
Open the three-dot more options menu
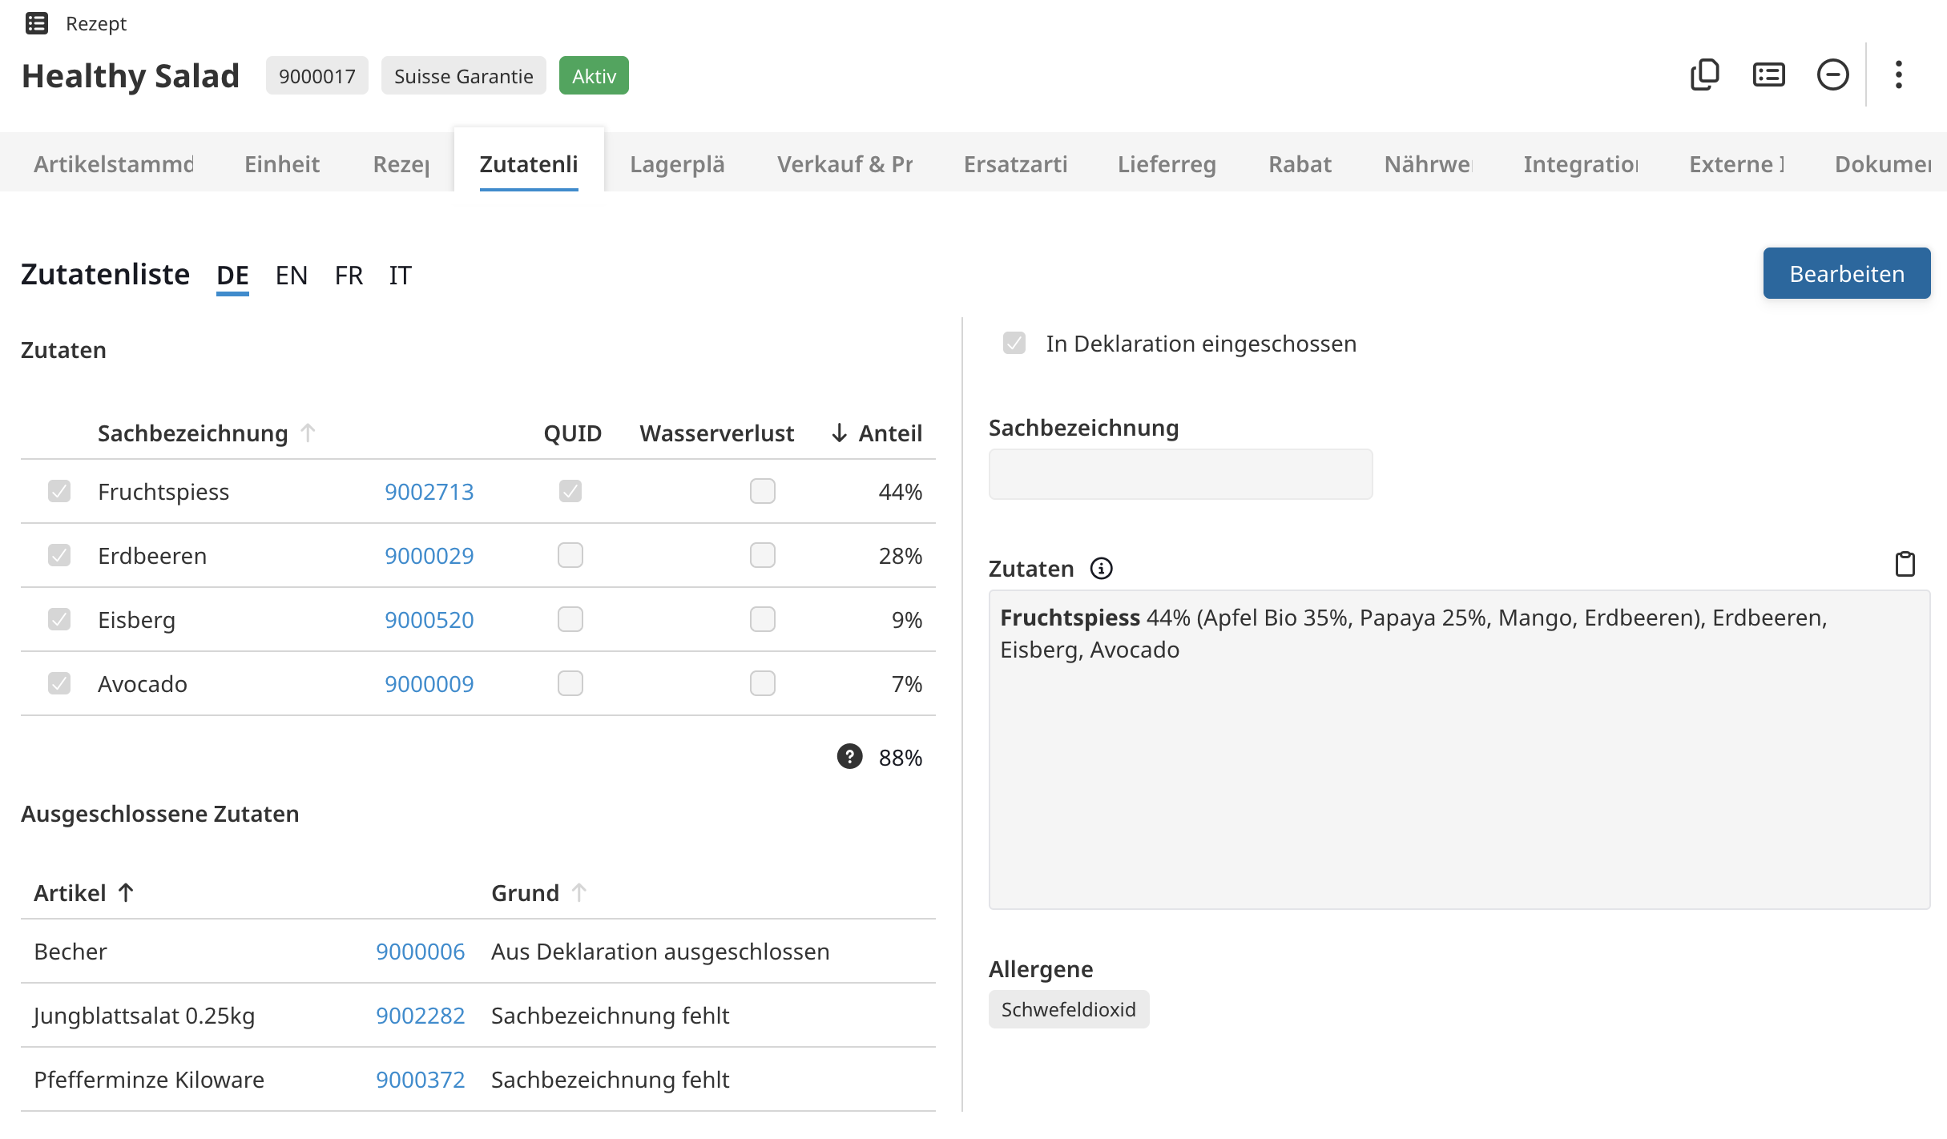(1898, 75)
